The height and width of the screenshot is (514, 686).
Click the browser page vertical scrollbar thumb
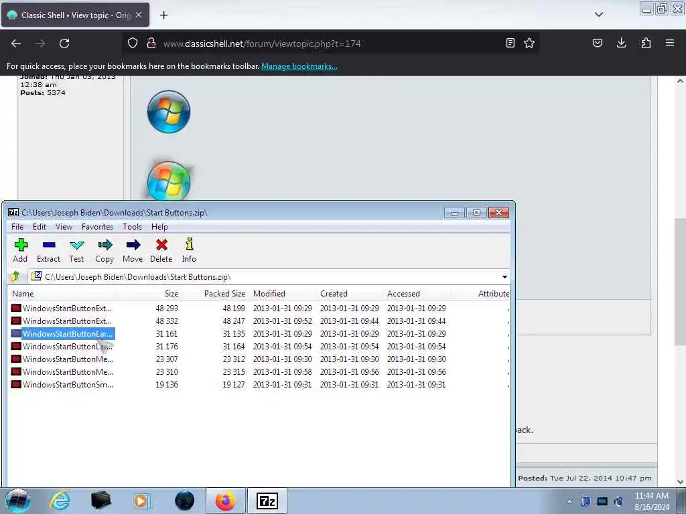(680, 282)
